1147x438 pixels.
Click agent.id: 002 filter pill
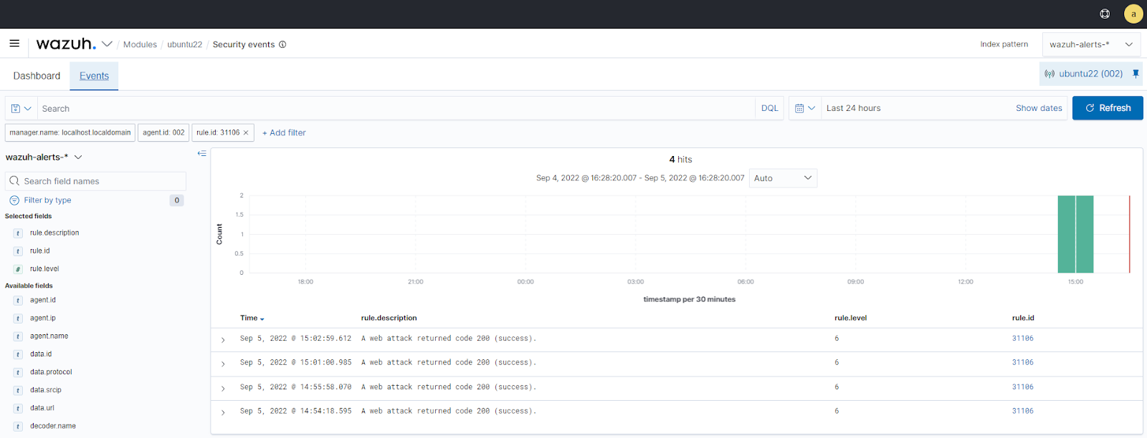tap(163, 132)
